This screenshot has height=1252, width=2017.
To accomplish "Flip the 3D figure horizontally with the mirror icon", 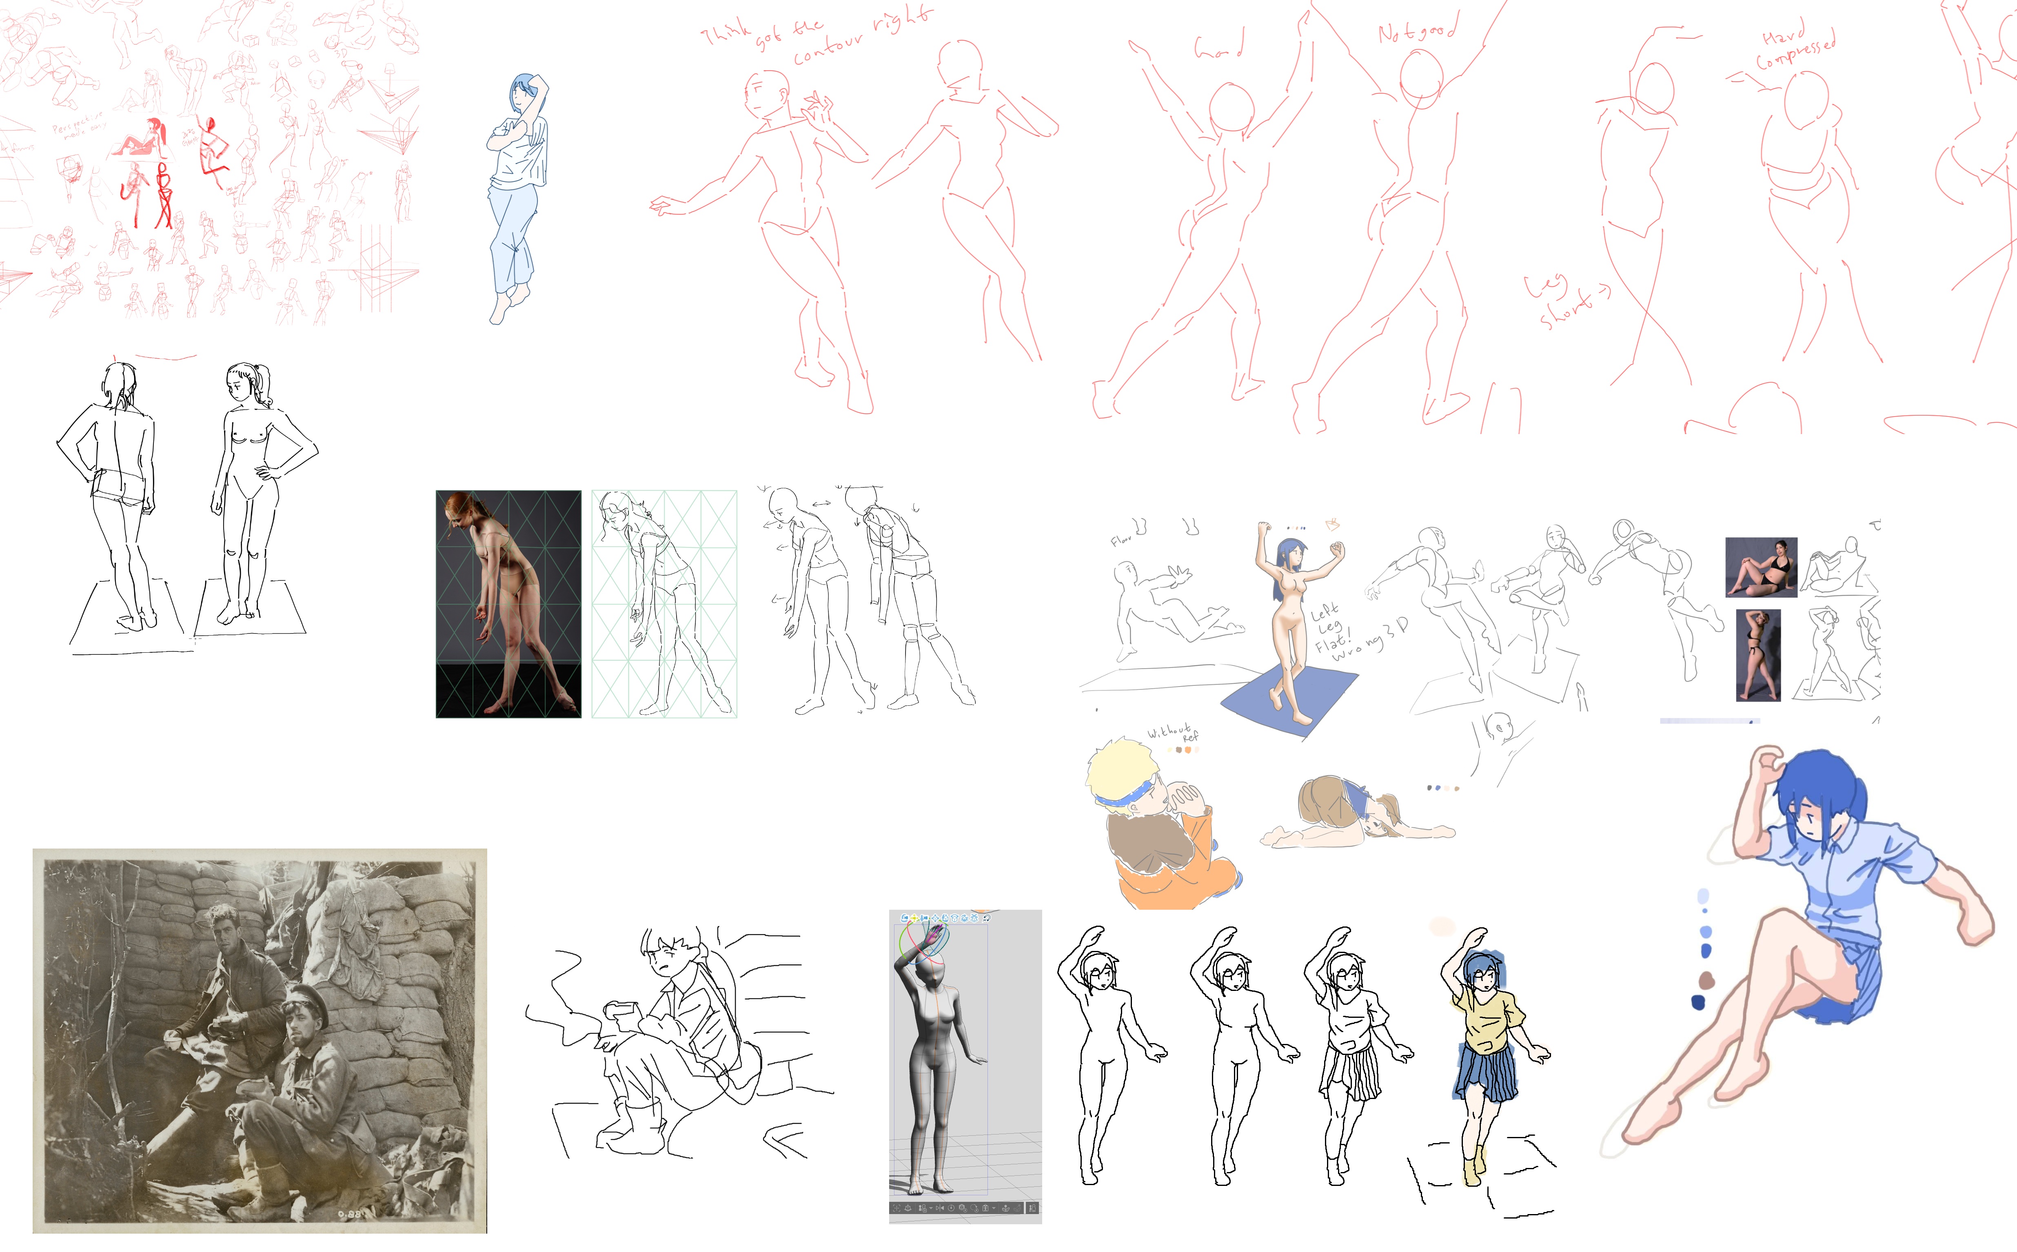I will [940, 1208].
